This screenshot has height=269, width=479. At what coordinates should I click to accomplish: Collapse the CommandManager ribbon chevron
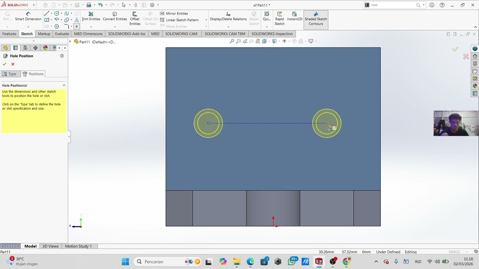point(475,27)
